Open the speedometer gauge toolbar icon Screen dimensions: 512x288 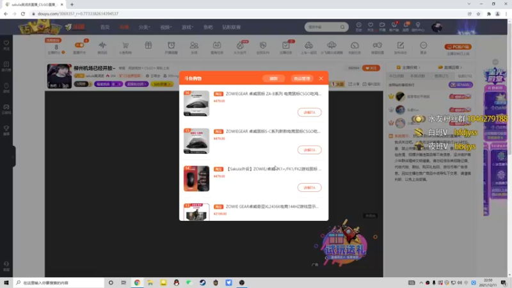(355, 47)
